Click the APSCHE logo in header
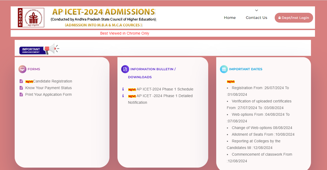Viewport: 327px width, 170px height. pos(31,18)
